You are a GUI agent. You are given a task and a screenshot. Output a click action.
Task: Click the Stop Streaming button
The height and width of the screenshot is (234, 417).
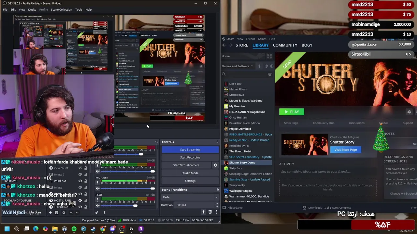click(190, 149)
